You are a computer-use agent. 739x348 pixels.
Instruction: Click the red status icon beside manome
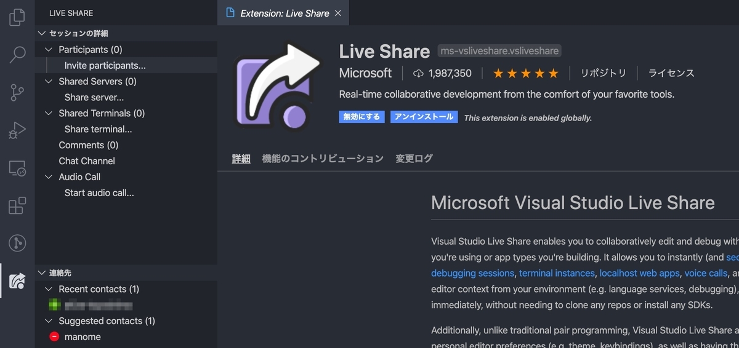click(54, 337)
